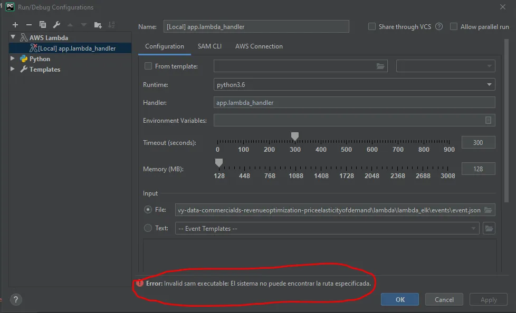Expand the Python configurations node
The width and height of the screenshot is (516, 313).
point(13,58)
